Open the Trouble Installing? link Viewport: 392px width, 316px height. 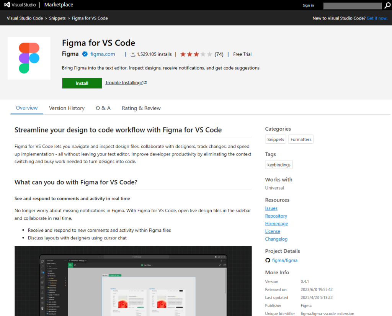(124, 83)
